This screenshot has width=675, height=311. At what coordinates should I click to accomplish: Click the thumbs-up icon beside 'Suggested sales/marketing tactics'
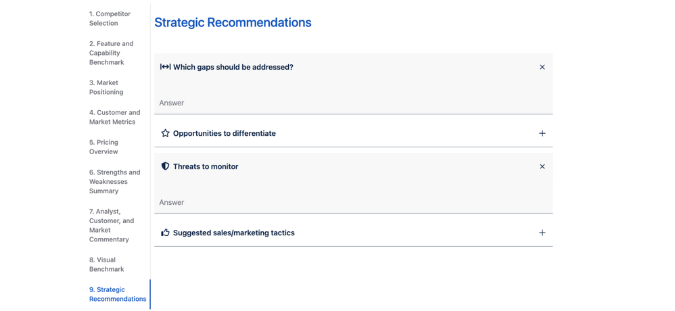point(165,233)
